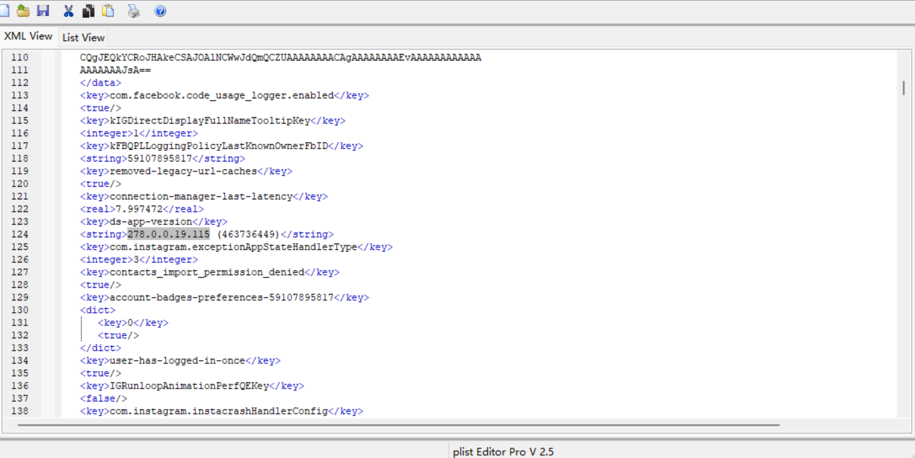Click the <true/> value on line 135
The width and height of the screenshot is (915, 458).
click(100, 373)
